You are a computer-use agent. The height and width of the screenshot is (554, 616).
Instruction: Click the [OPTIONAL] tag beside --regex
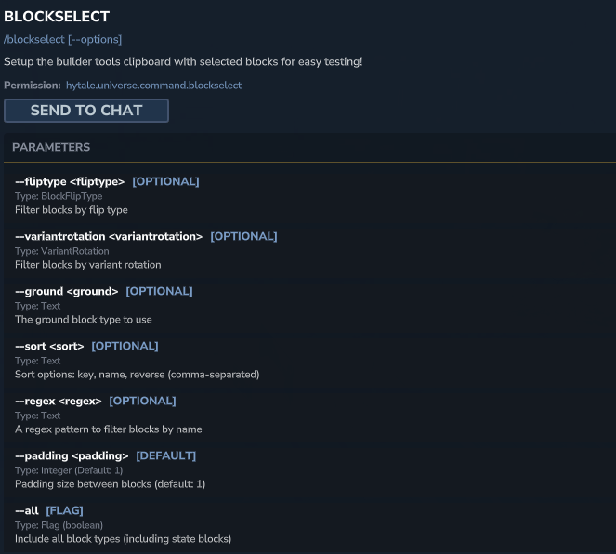pos(142,401)
